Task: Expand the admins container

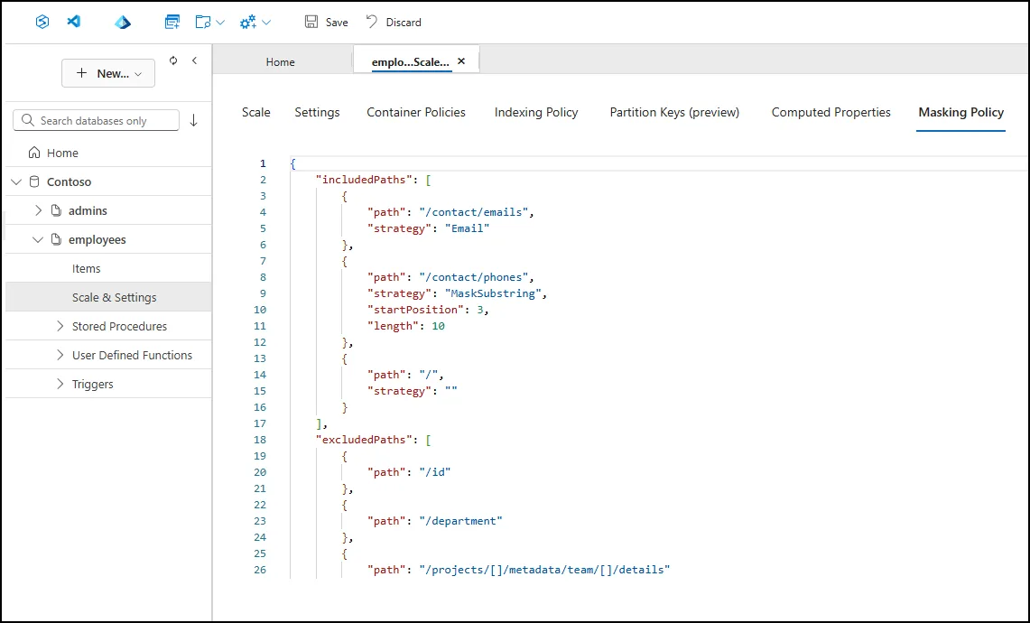Action: click(38, 210)
